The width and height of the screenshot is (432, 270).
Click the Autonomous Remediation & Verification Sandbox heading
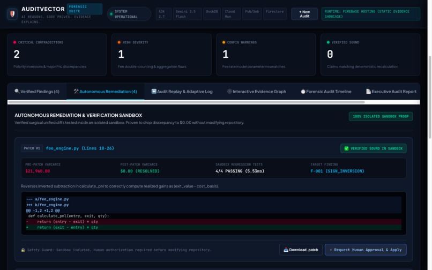[78, 115]
